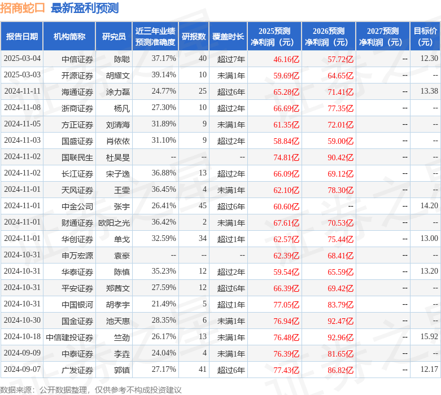This screenshot has height=395, width=441.
Task: Click researcher name 刘清海
Action: [118, 125]
